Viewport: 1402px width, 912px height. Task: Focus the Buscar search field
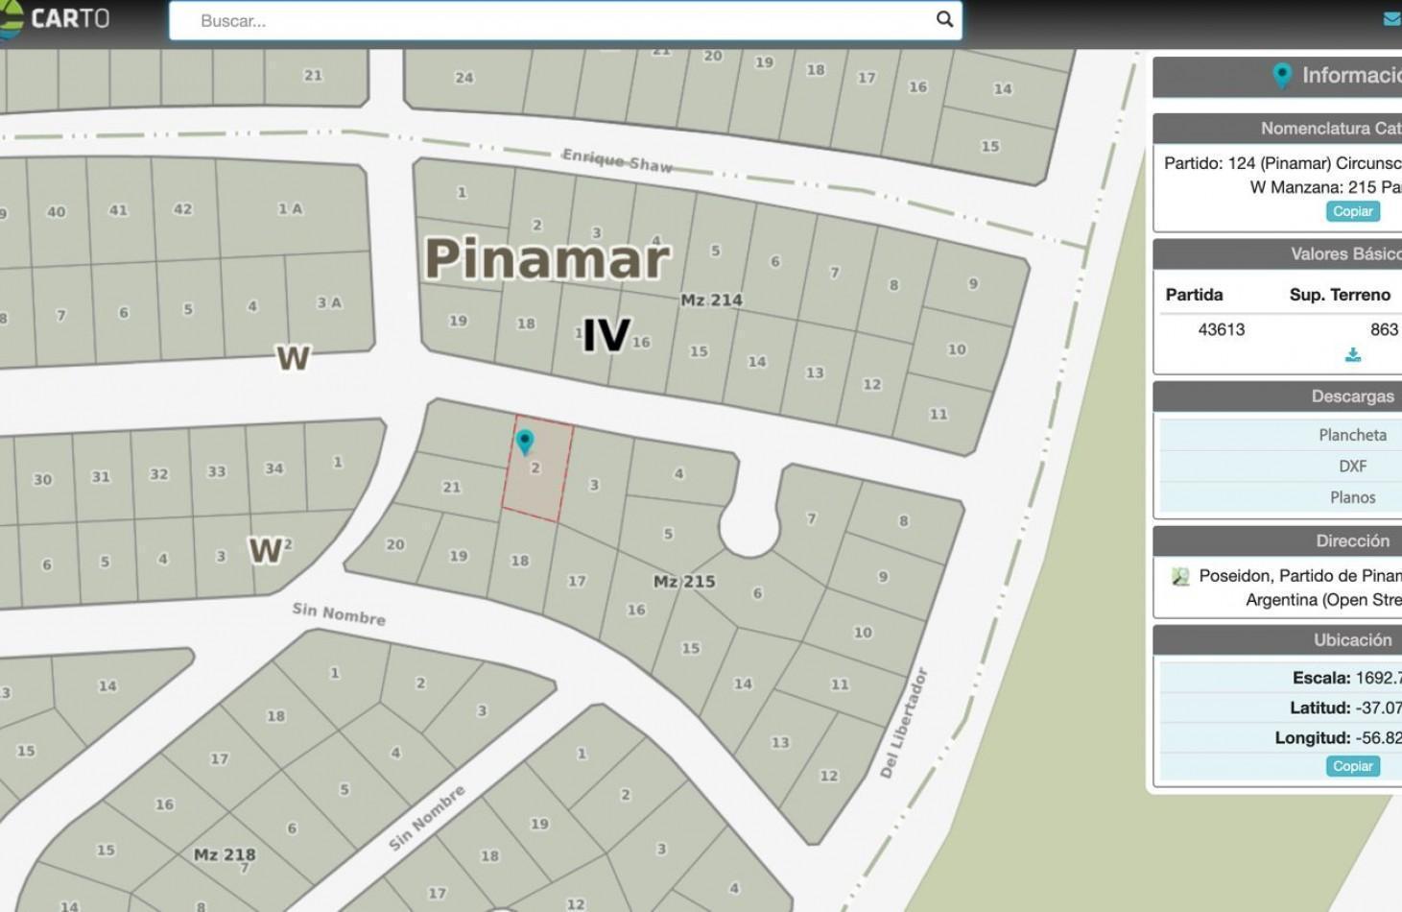(x=565, y=20)
